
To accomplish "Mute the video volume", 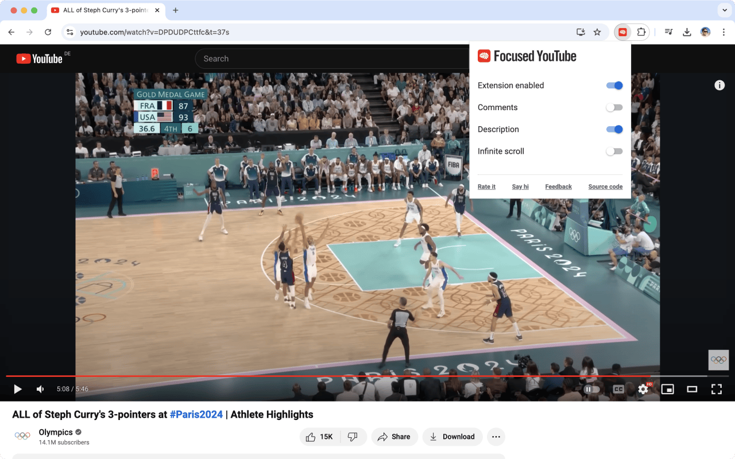I will tap(40, 388).
